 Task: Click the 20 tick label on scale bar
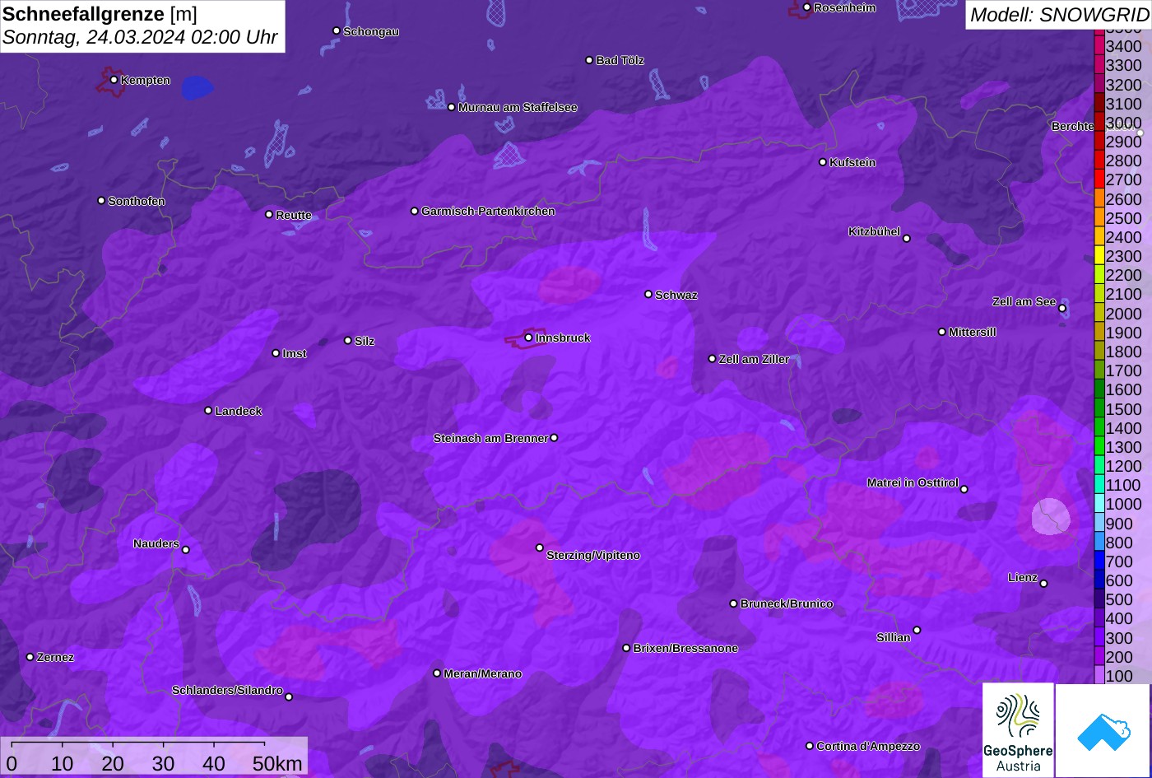[113, 763]
